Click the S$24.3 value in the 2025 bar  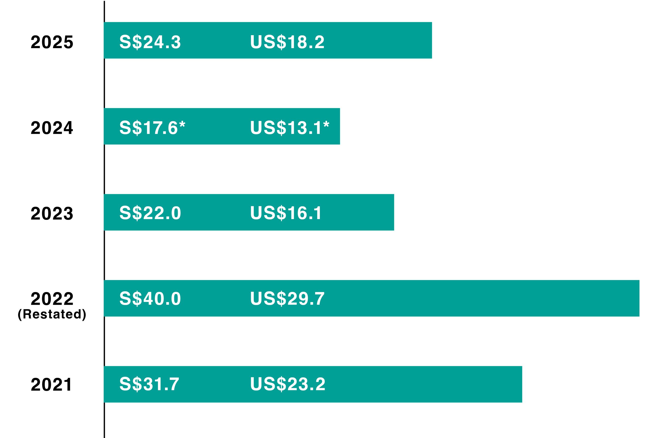pos(150,42)
